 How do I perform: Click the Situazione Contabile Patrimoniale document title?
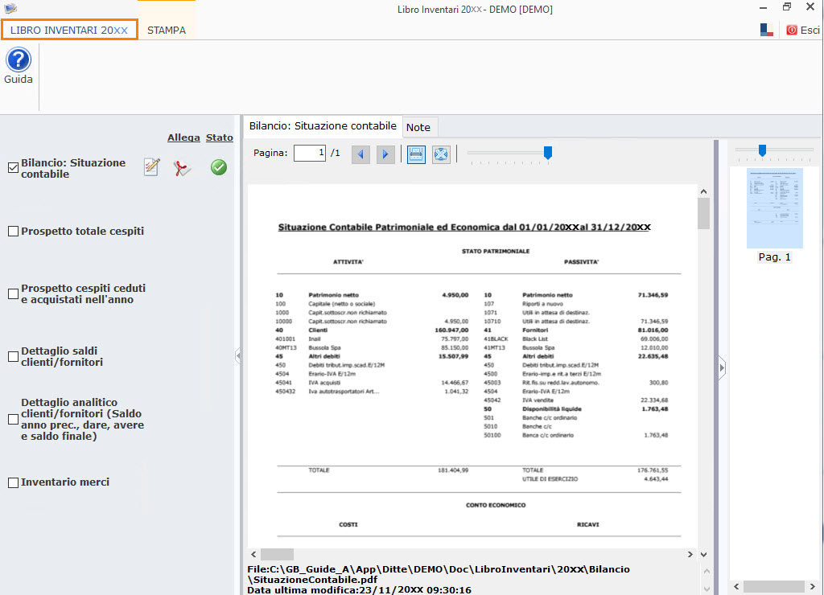[x=464, y=228]
